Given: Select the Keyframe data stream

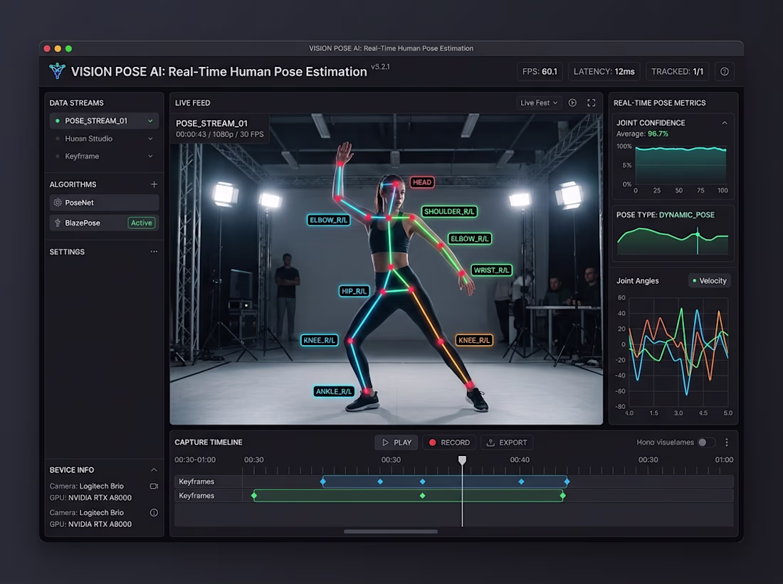Looking at the screenshot, I should (x=105, y=156).
